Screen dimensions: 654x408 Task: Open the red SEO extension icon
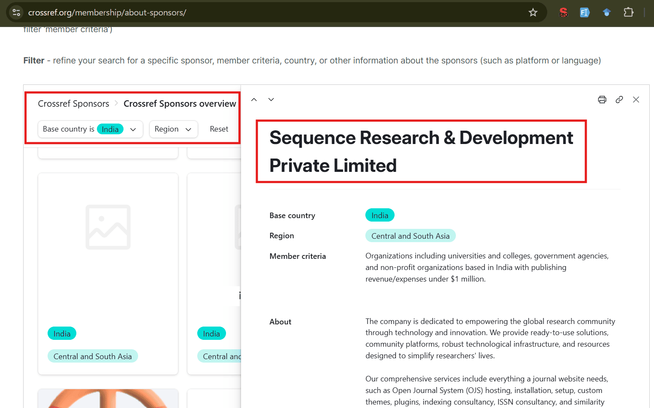point(564,12)
